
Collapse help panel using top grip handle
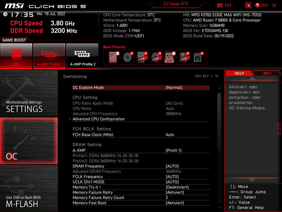252,78
